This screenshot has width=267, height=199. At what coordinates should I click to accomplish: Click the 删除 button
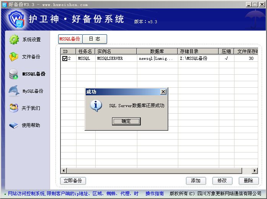[249, 181]
